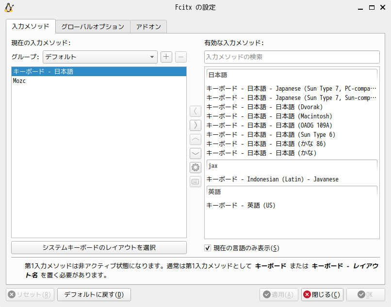The image size is (391, 307).
Task: Click the right arrow to remove input method
Action: pos(195,125)
